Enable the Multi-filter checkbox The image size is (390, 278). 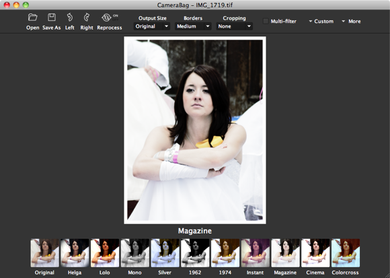point(266,21)
